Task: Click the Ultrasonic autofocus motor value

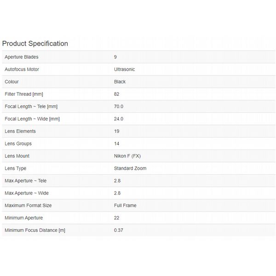Action: [x=124, y=69]
